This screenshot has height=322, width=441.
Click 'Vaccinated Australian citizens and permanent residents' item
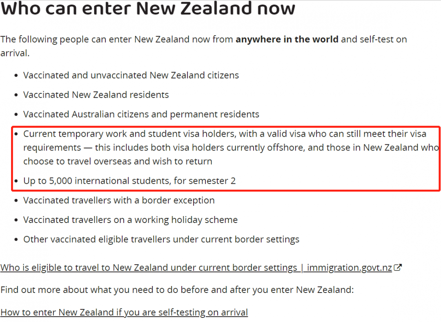coord(141,114)
